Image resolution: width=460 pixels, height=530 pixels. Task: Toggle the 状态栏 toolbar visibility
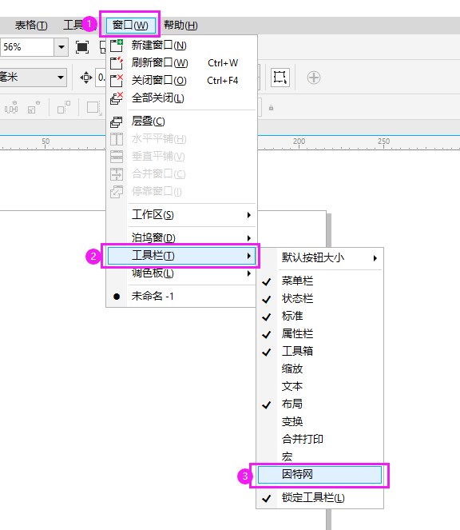(319, 298)
